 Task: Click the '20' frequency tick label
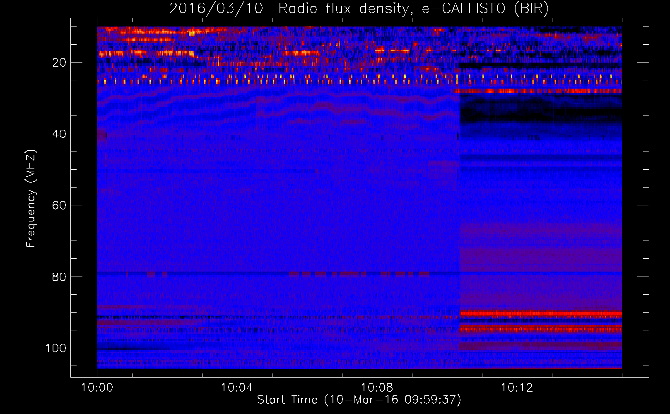(59, 63)
